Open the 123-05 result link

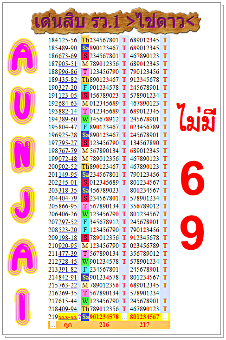tap(68, 95)
